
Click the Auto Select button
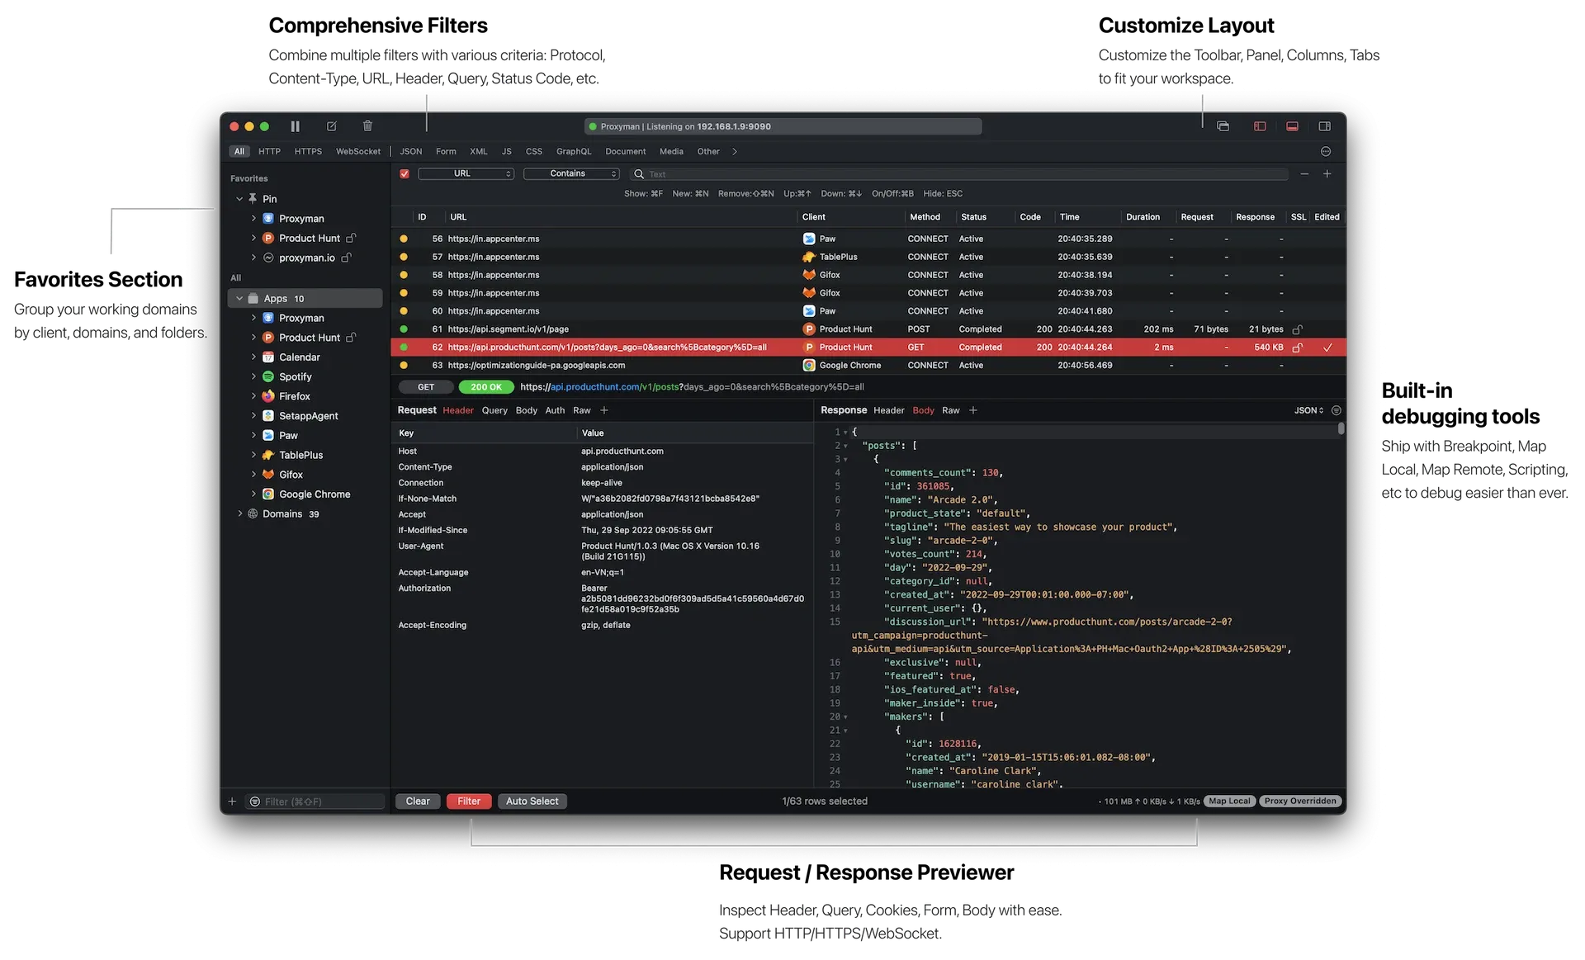[532, 802]
